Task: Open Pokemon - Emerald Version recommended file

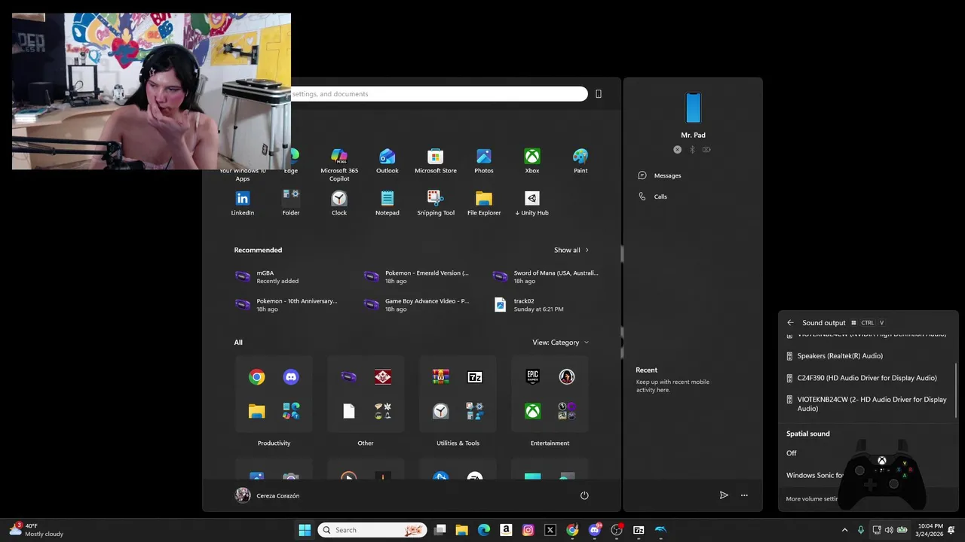Action: (x=416, y=277)
